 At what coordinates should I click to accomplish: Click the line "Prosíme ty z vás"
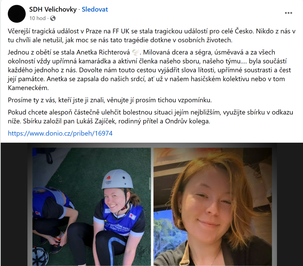(x=110, y=100)
